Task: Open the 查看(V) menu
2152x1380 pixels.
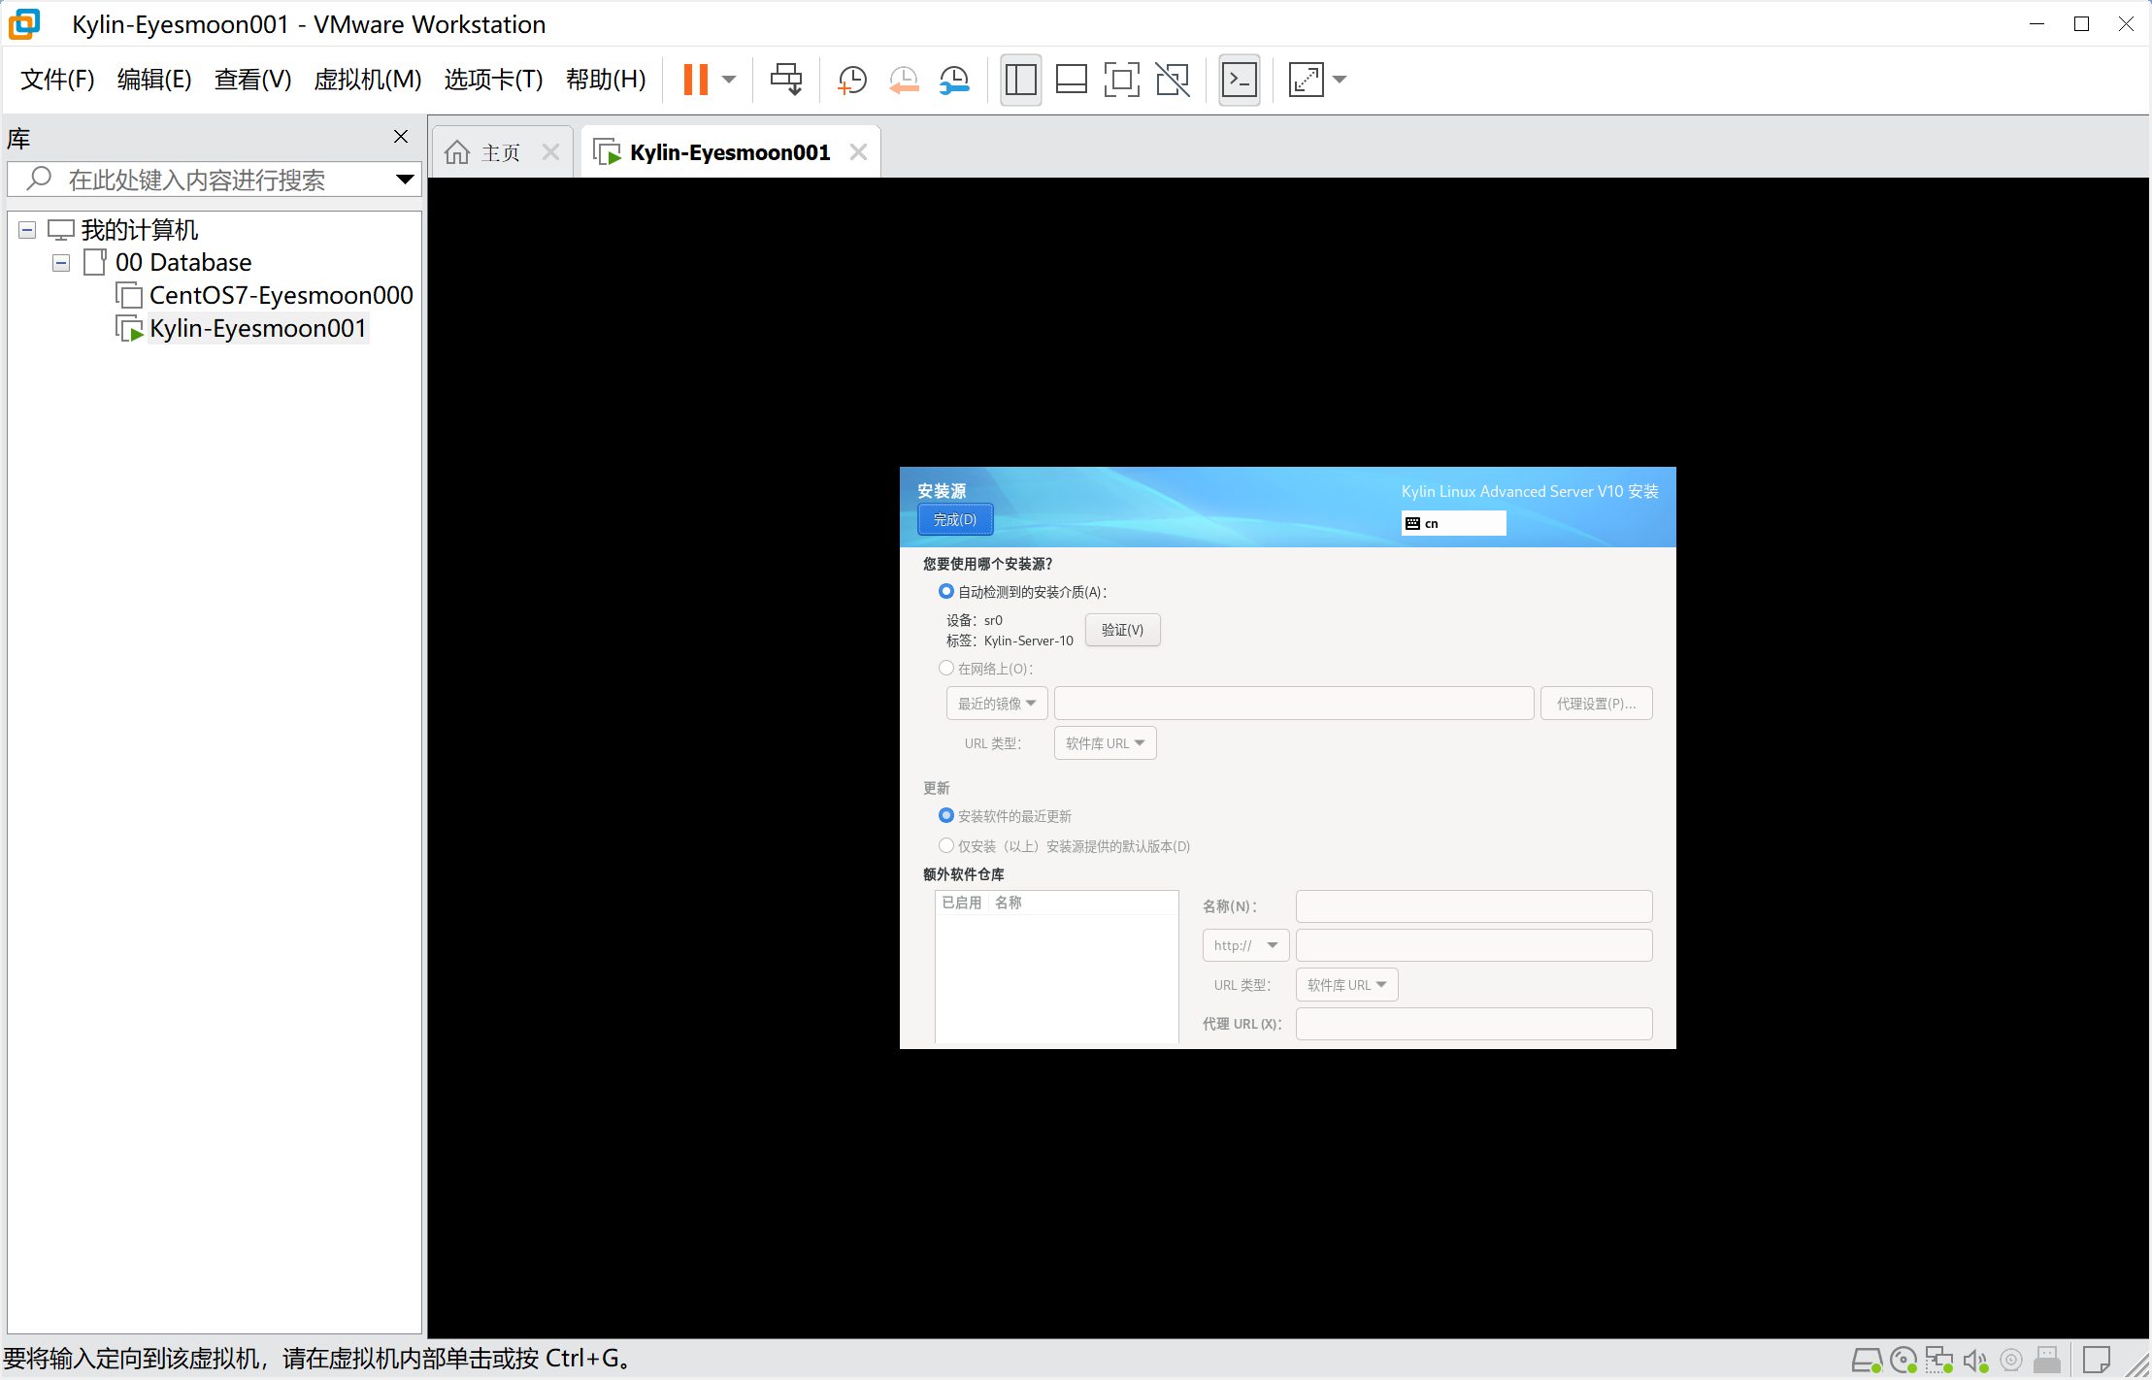Action: [252, 80]
